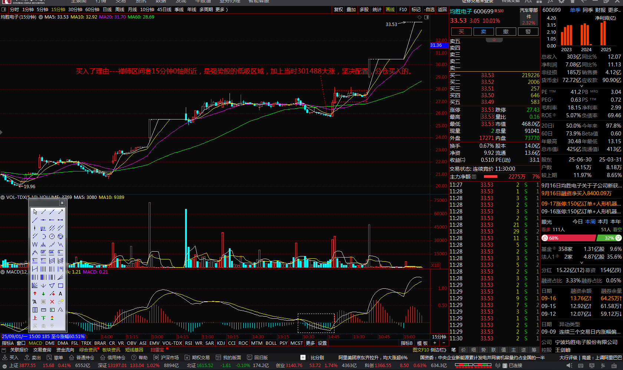Select the GA line tool
The height and width of the screenshot is (370, 623).
tap(52, 252)
